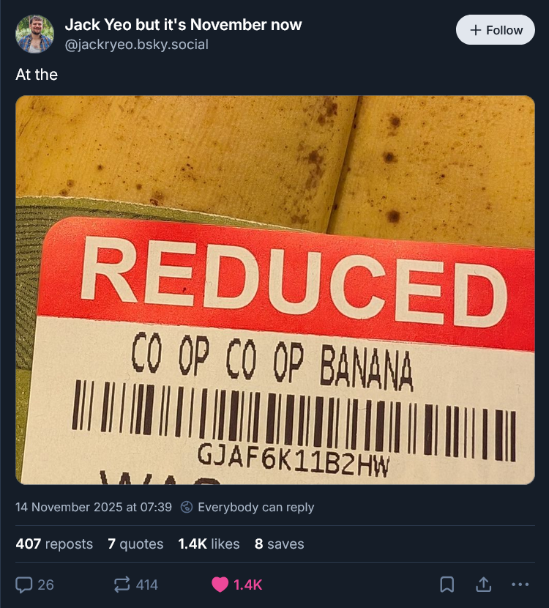Click the plus icon on Follow
This screenshot has width=549, height=608.
point(476,30)
